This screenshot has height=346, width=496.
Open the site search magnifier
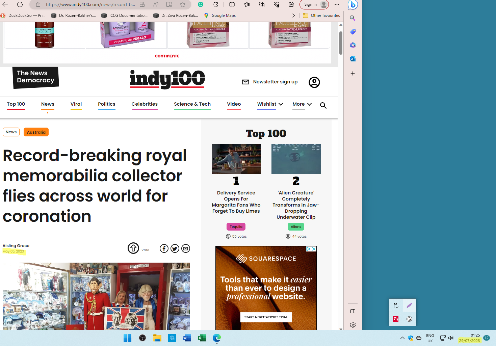click(323, 105)
